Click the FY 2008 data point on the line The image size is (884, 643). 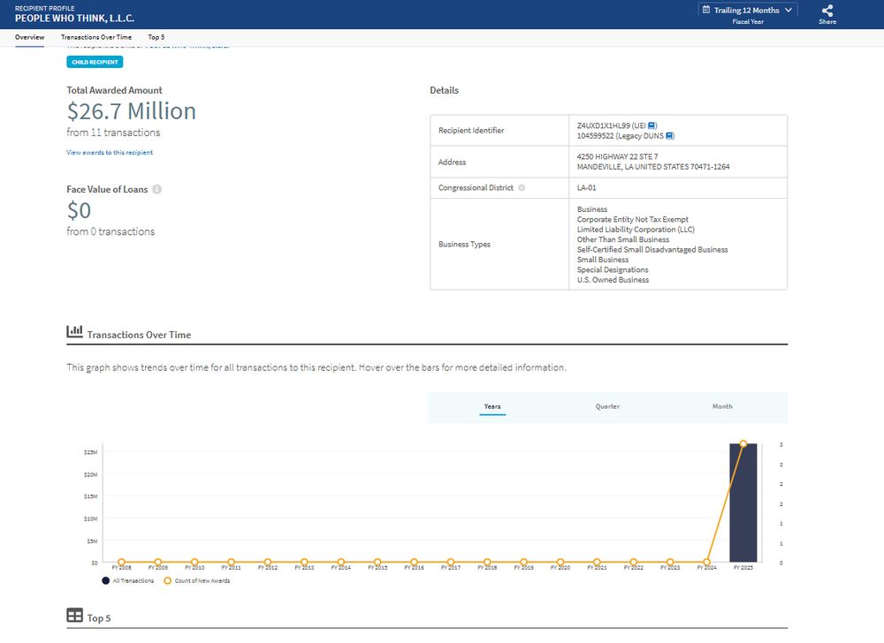click(122, 562)
